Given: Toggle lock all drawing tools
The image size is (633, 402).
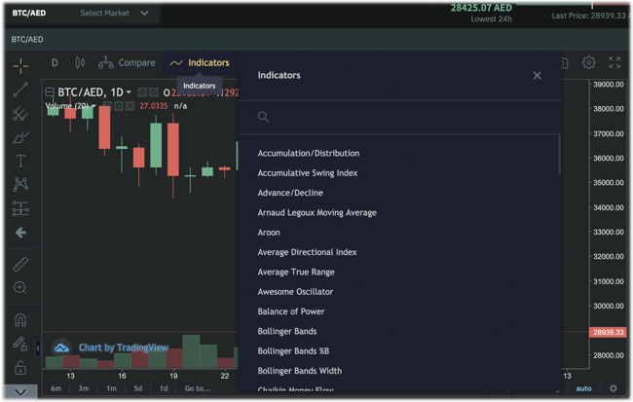Looking at the screenshot, I should tap(20, 368).
